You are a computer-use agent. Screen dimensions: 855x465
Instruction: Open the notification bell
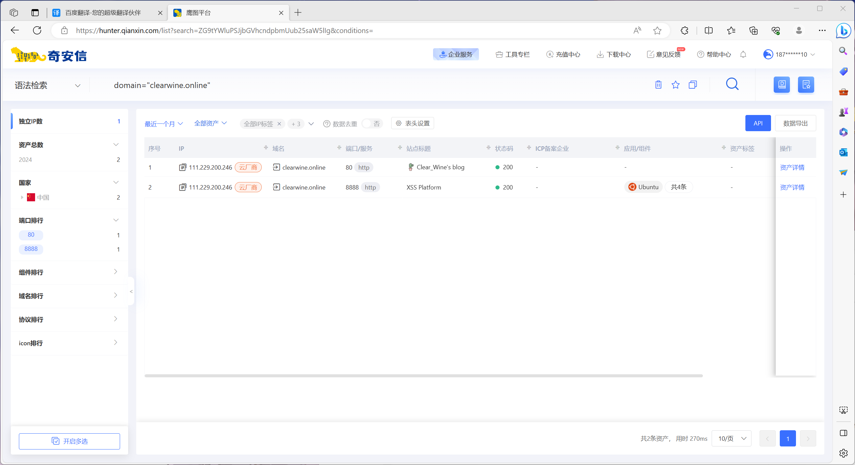pos(743,54)
